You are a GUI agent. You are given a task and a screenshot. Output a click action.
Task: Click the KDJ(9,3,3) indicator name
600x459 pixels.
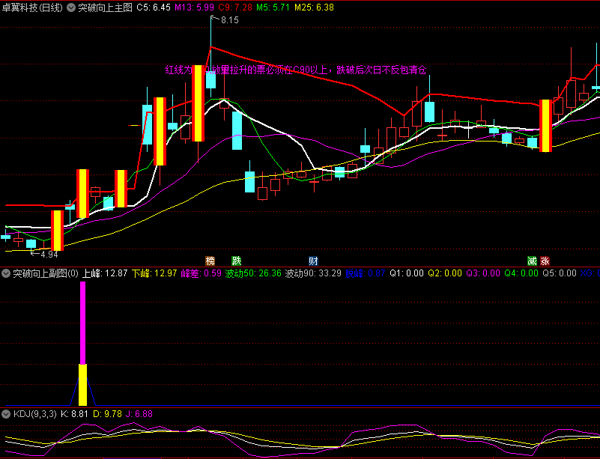point(34,414)
